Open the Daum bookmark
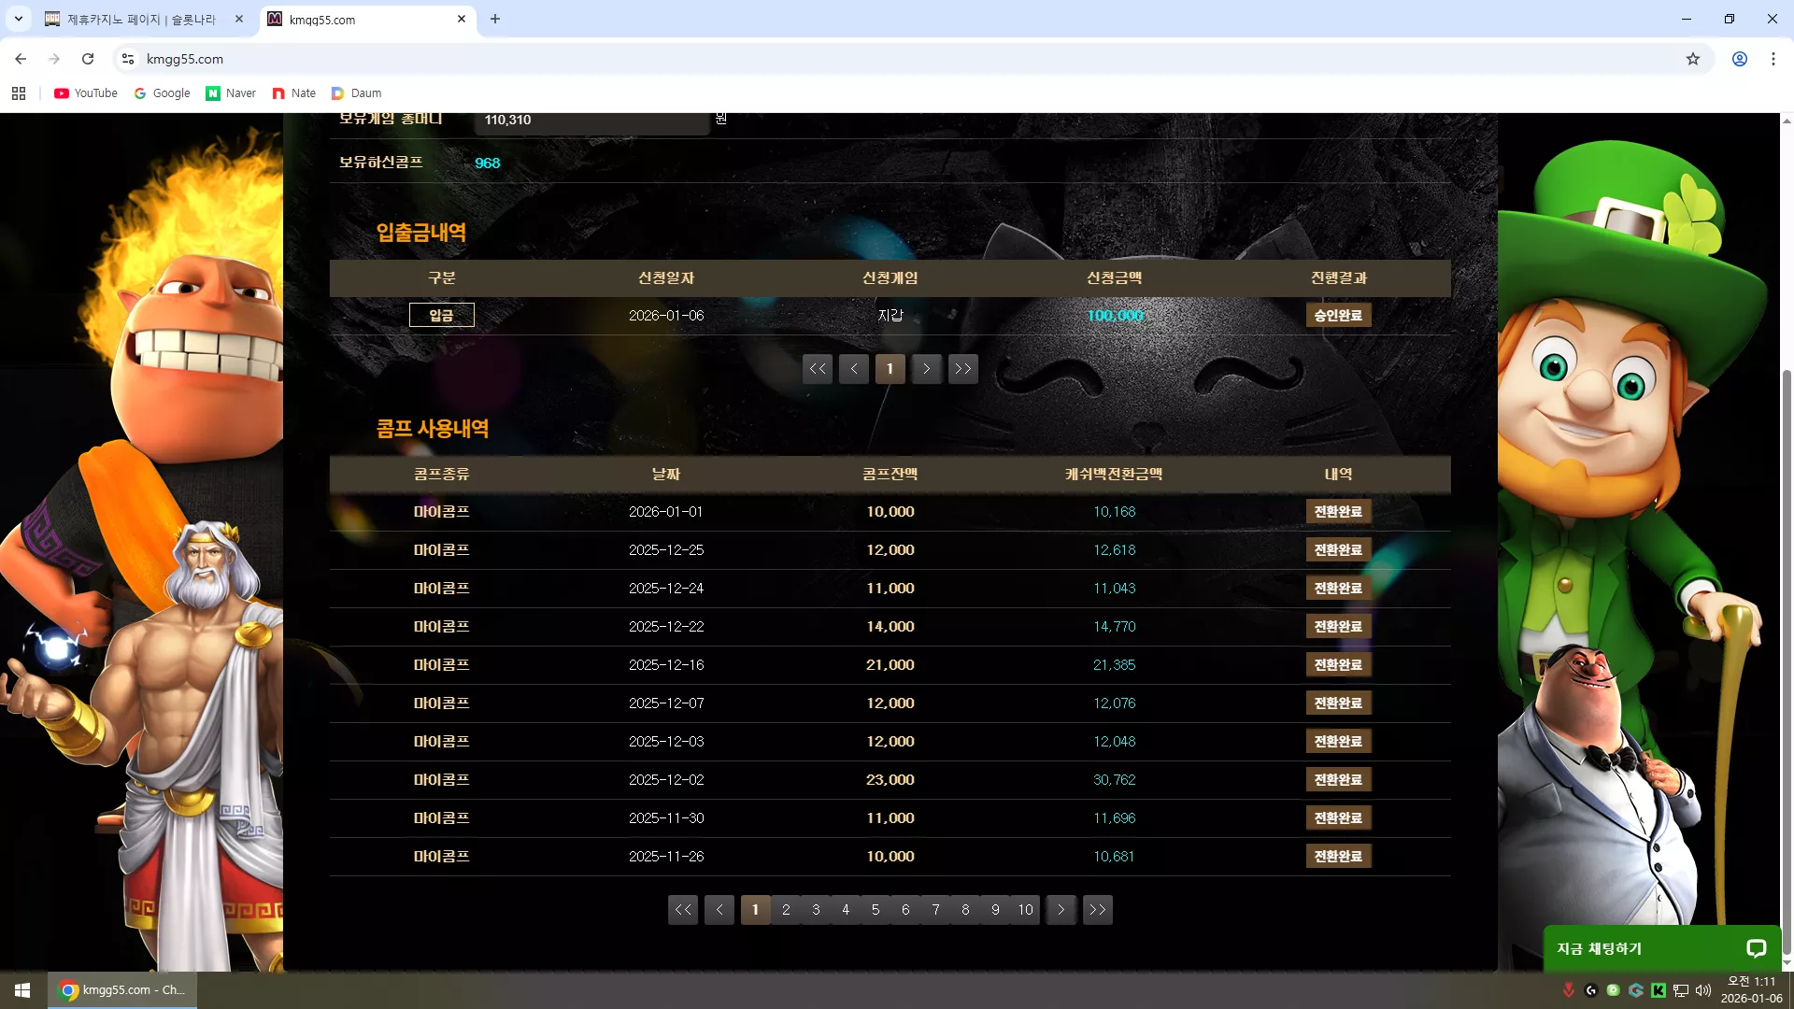Viewport: 1794px width, 1009px height. pyautogui.click(x=357, y=93)
